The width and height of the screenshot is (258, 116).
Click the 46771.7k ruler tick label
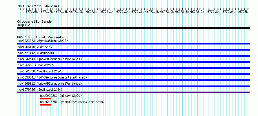click(x=46, y=12)
